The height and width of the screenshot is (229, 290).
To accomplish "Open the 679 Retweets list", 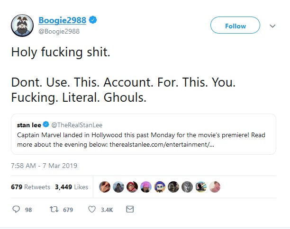I will pyautogui.click(x=30, y=187).
